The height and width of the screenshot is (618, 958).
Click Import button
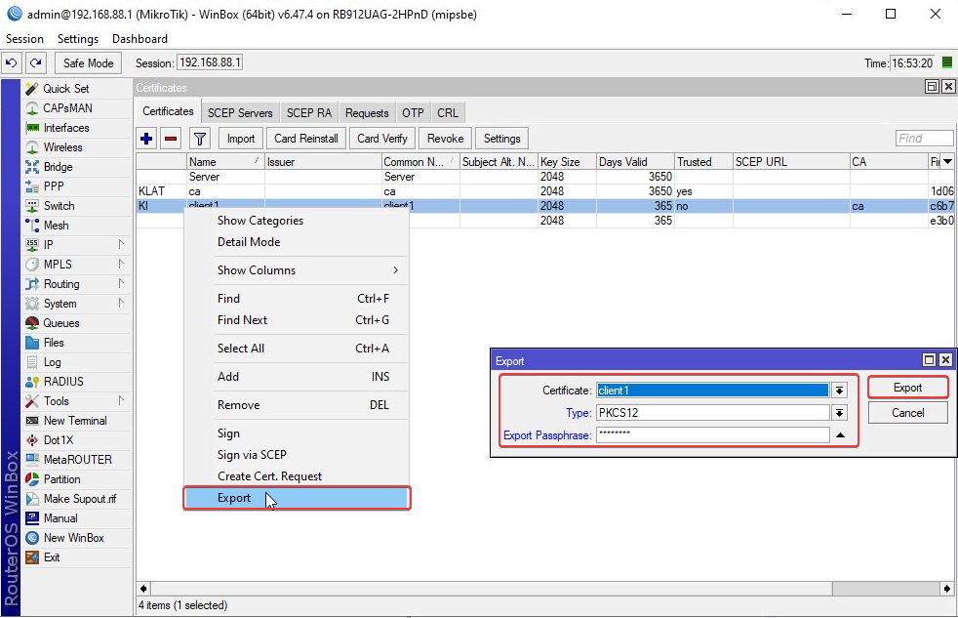pos(241,139)
